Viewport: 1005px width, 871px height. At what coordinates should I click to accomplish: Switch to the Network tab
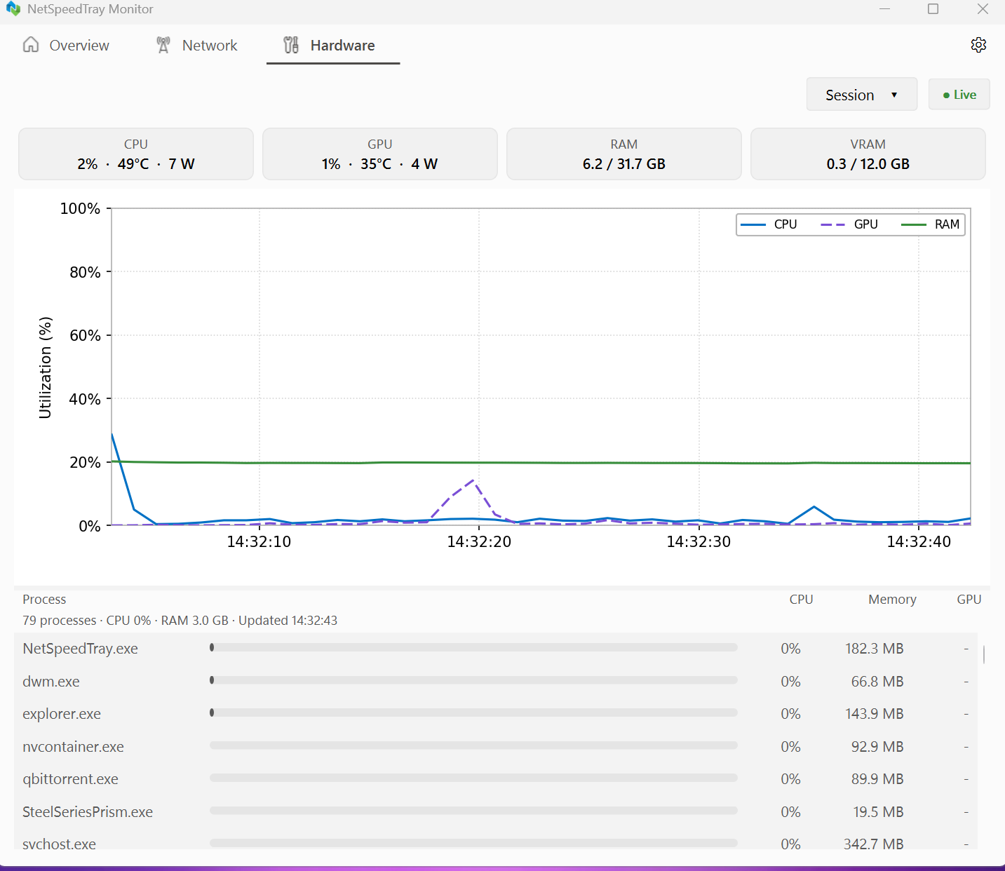197,45
